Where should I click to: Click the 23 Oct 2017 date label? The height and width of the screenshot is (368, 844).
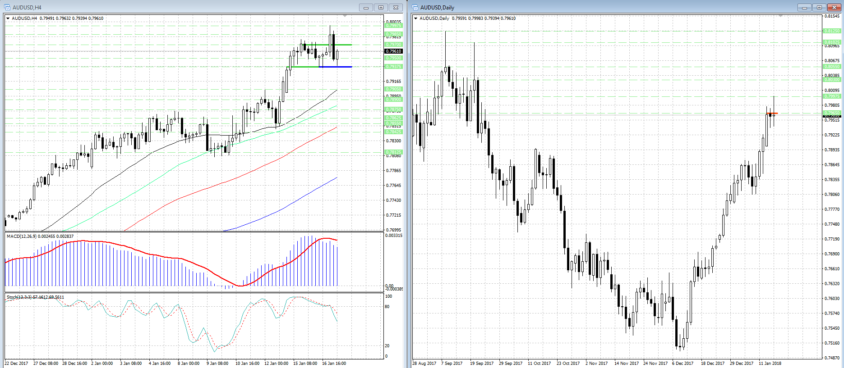pyautogui.click(x=568, y=363)
